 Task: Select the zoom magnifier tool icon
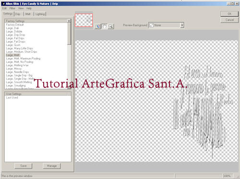(x=111, y=26)
